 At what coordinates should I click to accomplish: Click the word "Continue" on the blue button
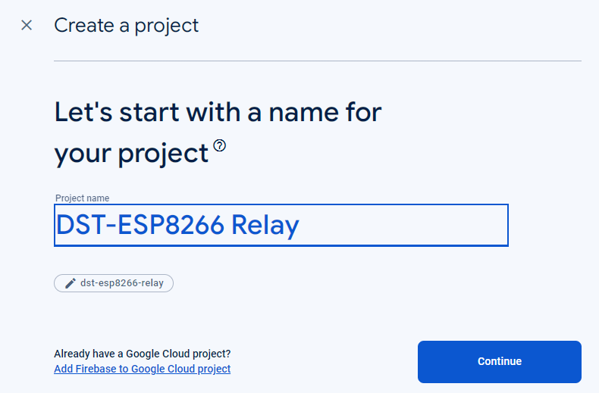pos(500,361)
